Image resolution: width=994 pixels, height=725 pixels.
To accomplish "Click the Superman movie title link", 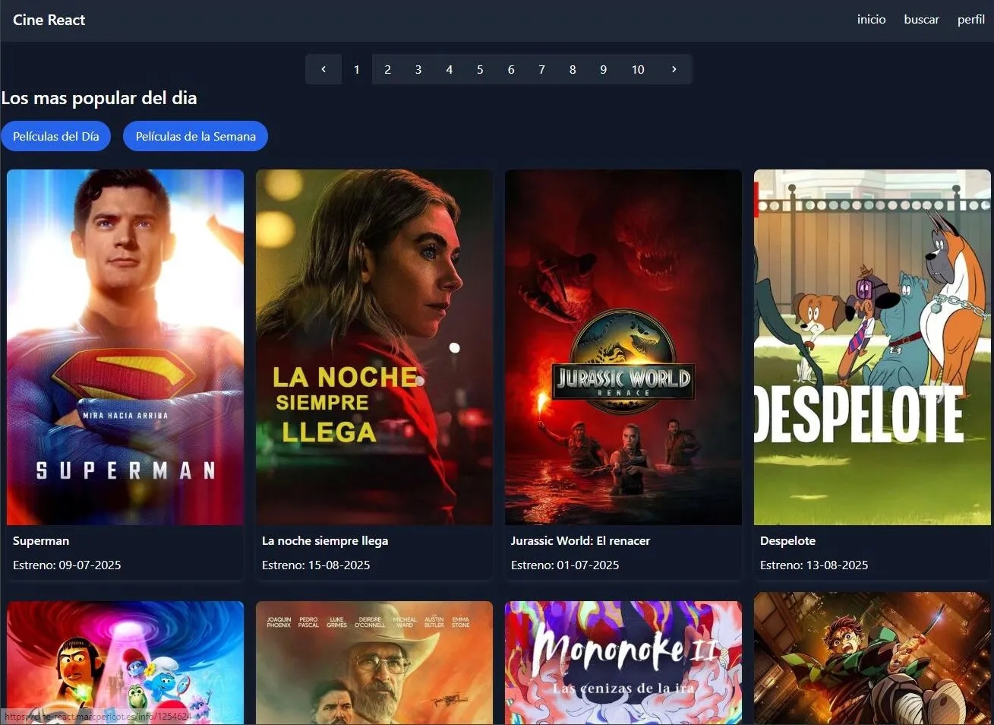I will pyautogui.click(x=41, y=540).
